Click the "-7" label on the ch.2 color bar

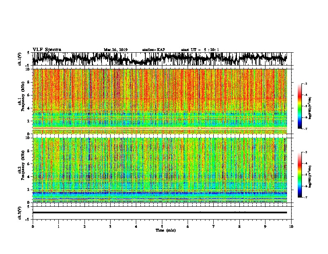pos(305,197)
